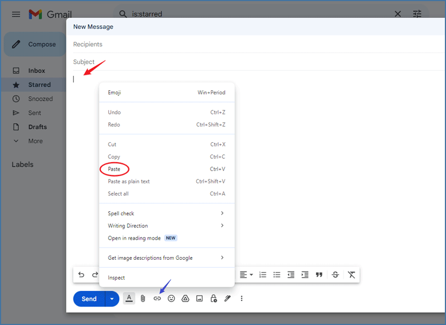This screenshot has width=446, height=325.
Task: Expand the Spell check submenu
Action: (167, 214)
